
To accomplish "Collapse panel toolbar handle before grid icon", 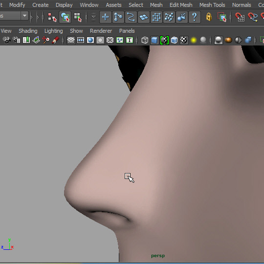I will pos(63,40).
